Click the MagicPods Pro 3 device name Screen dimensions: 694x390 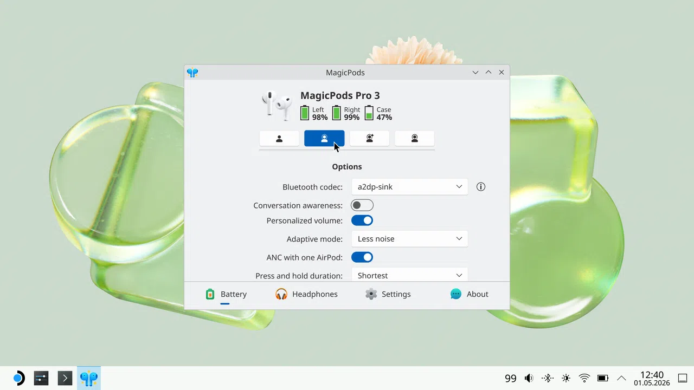(x=340, y=96)
